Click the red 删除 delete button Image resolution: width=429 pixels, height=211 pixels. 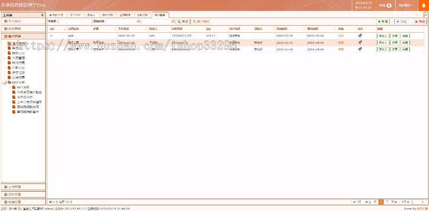pos(419,22)
